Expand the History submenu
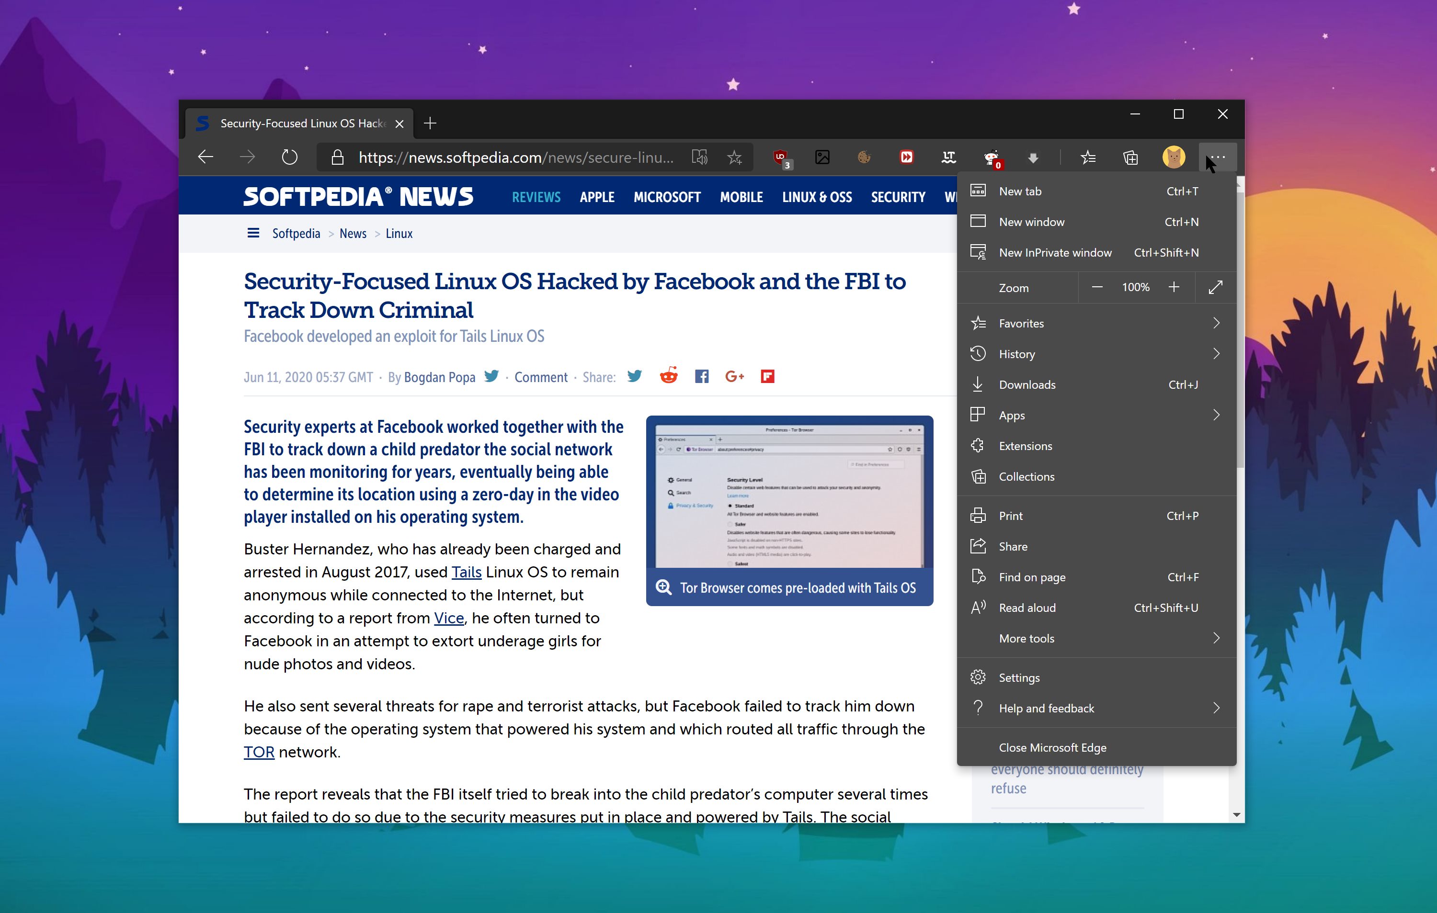The image size is (1437, 913). [x=1217, y=353]
